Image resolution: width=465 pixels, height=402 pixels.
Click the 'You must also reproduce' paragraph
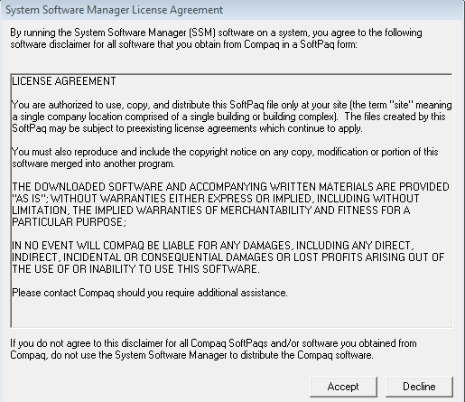tap(225, 158)
